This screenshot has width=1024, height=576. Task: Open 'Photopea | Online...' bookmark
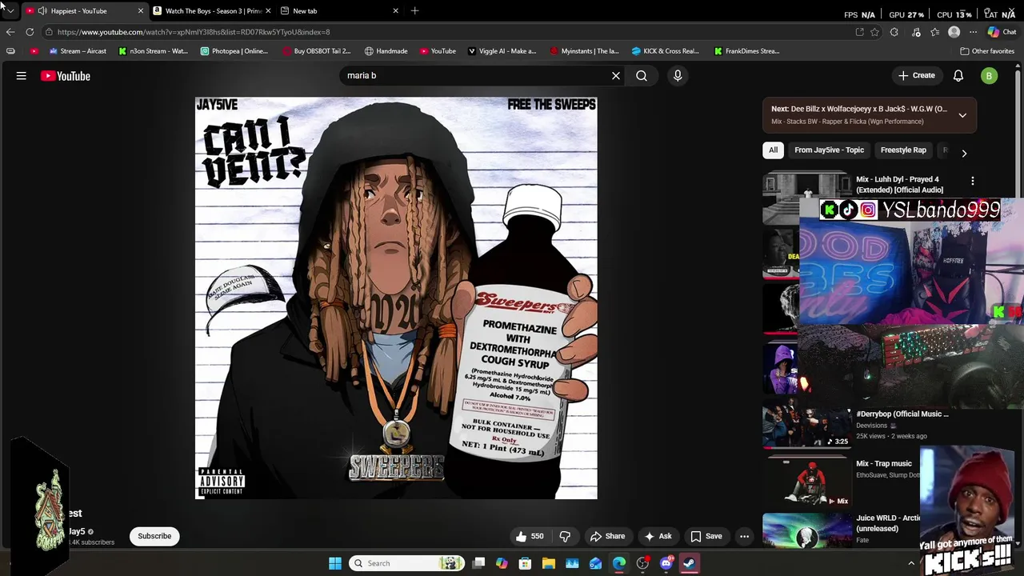click(x=234, y=51)
